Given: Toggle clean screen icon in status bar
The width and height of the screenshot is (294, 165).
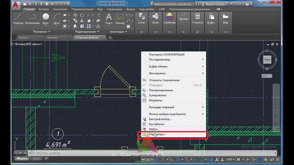Looking at the screenshot, I should click(272, 160).
